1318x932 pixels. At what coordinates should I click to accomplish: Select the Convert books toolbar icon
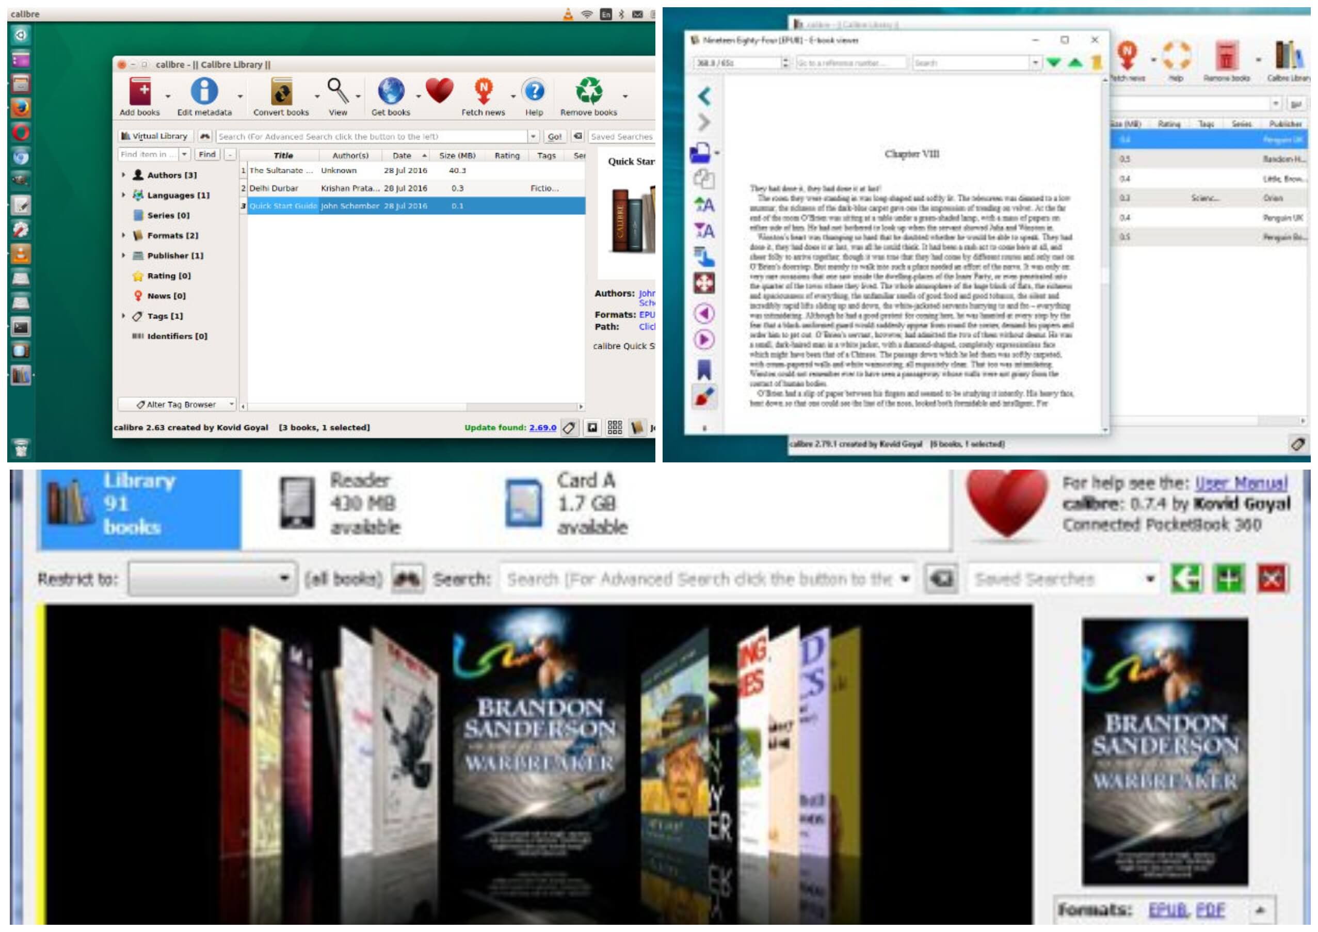281,97
